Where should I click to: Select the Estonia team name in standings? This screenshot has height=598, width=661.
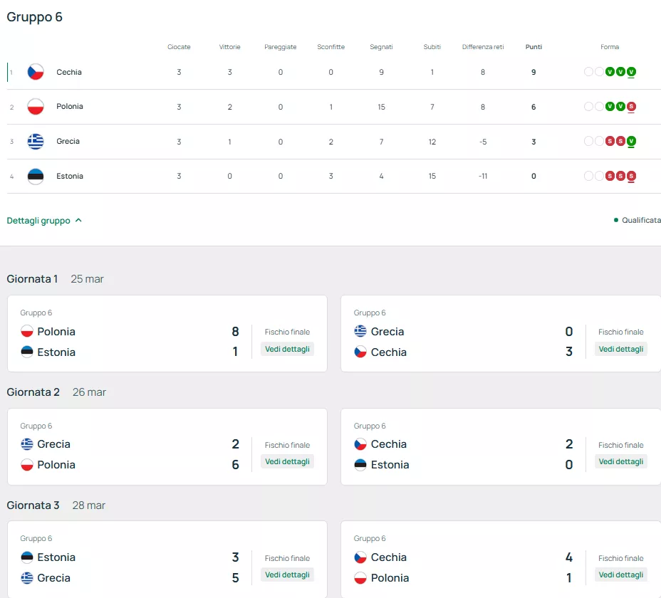pos(70,176)
